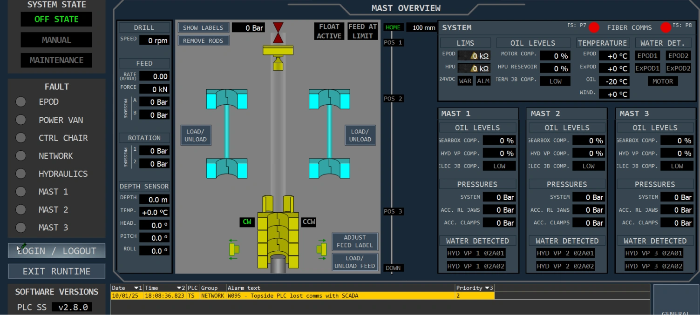The image size is (700, 315).
Task: Select the W095 Topside PLC lost comms alarm
Action: pos(303,295)
